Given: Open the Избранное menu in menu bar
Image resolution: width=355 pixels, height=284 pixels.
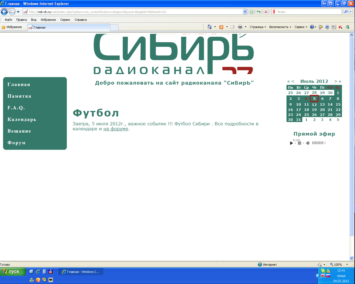Looking at the screenshot, I should pos(48,20).
